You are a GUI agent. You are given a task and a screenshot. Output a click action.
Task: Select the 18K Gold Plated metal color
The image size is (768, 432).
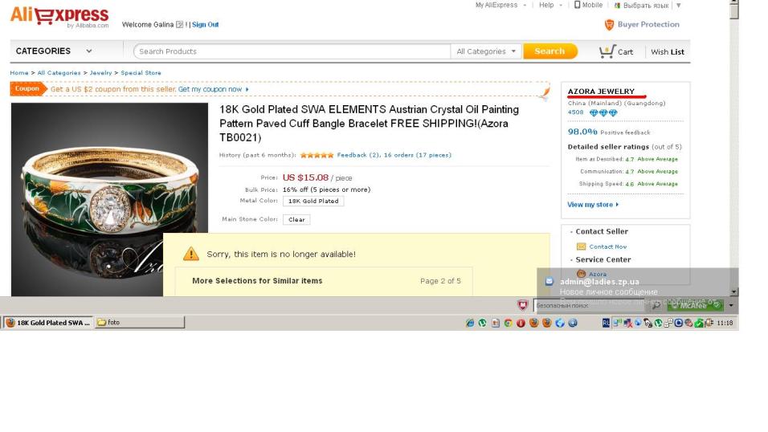click(313, 201)
